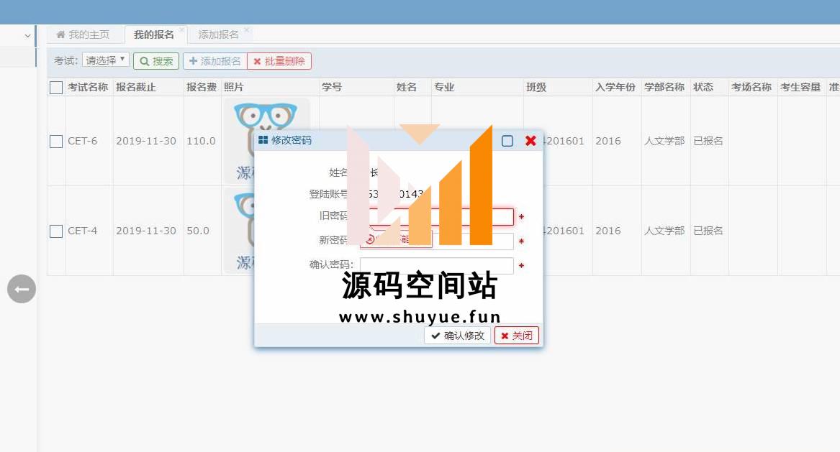Image resolution: width=840 pixels, height=452 pixels.
Task: Open the 考试 请选择 dropdown
Action: point(106,60)
